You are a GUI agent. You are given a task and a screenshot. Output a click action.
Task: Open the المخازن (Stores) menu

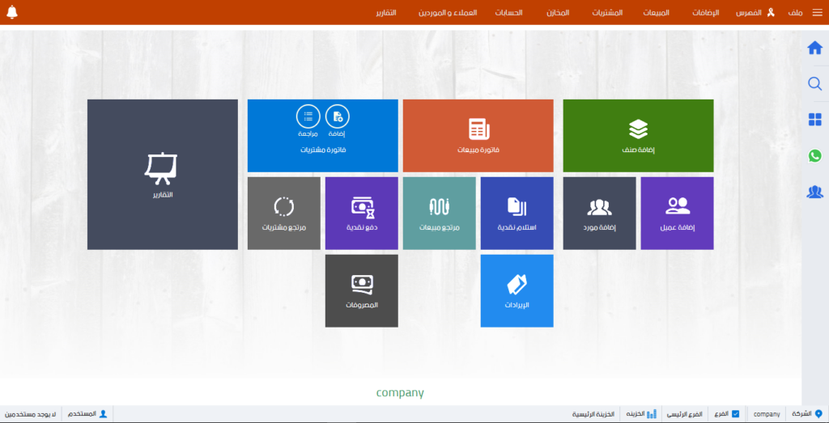(x=557, y=13)
